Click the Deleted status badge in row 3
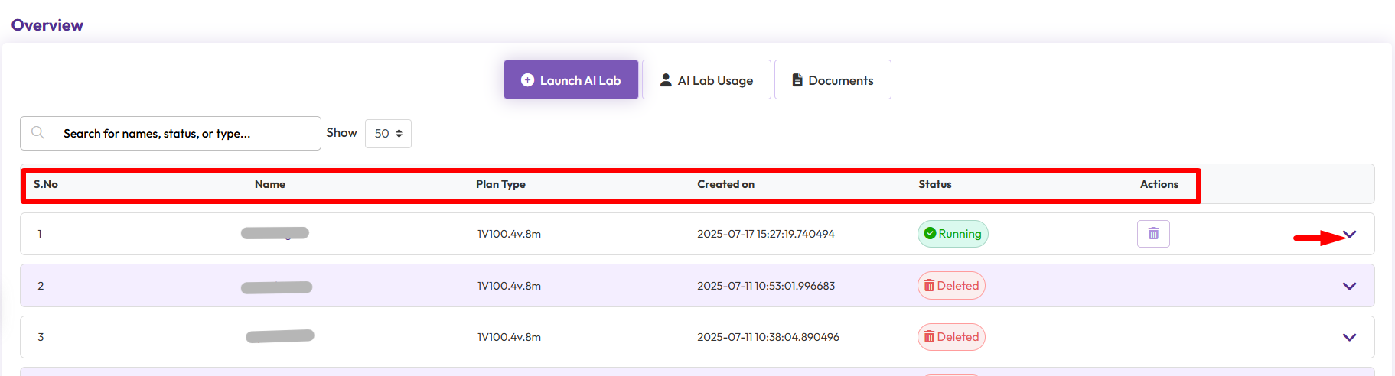The image size is (1395, 376). click(x=951, y=337)
